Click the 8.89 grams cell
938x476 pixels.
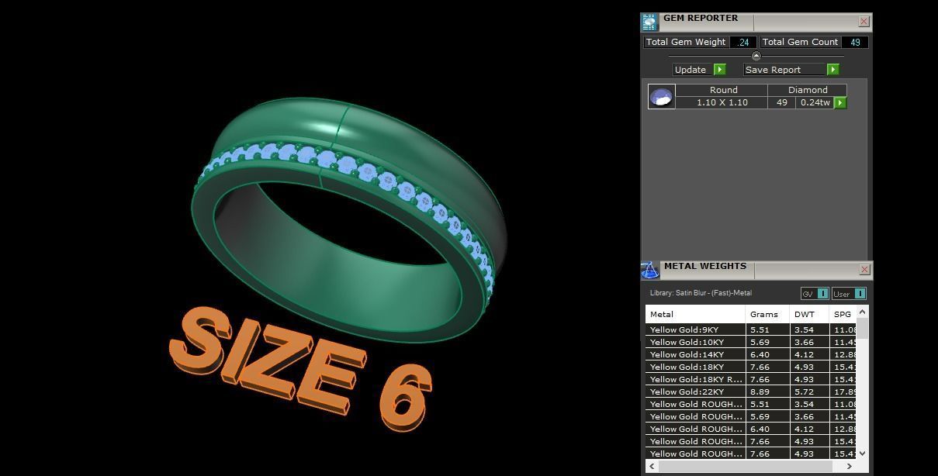pos(767,391)
